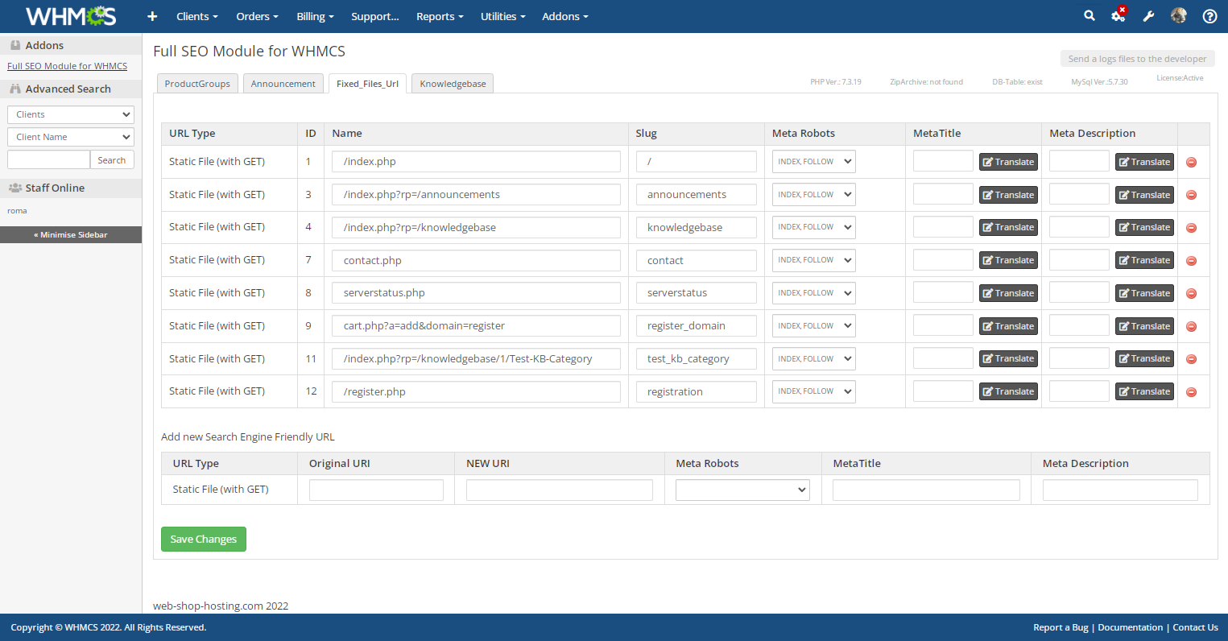Translate Meta Description for announcements row
The width and height of the screenshot is (1228, 641).
point(1144,195)
